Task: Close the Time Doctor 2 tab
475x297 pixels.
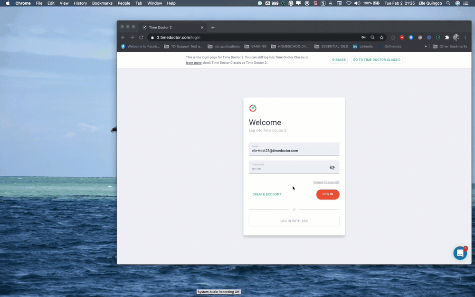Action: pyautogui.click(x=202, y=28)
